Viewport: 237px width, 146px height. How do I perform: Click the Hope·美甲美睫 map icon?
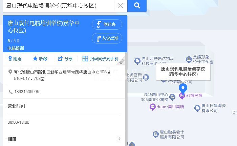[x=152, y=107]
